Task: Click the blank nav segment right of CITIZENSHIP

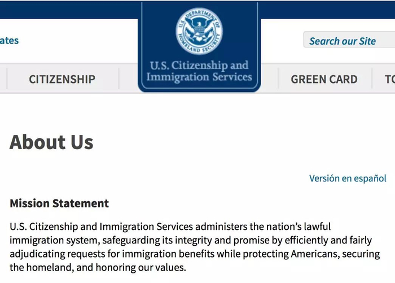Action: [x=128, y=79]
